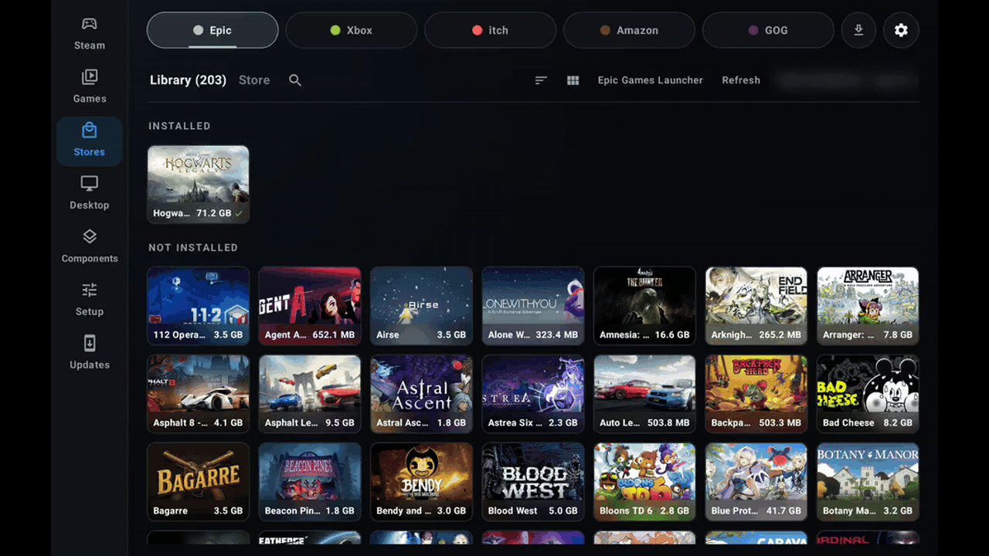Select the Bloons TD 6 game card
The height and width of the screenshot is (556, 989).
pyautogui.click(x=645, y=482)
